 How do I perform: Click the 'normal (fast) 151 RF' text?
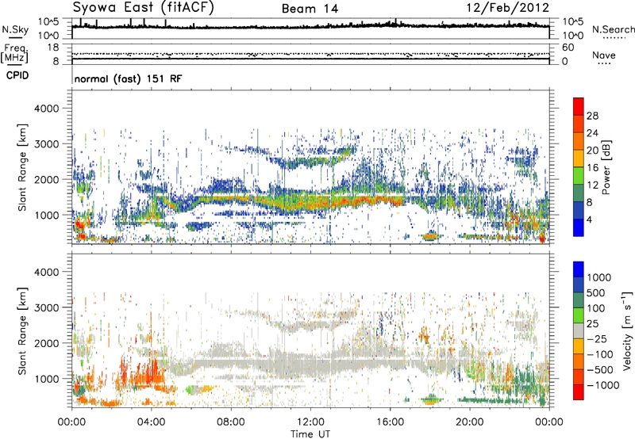pos(128,78)
